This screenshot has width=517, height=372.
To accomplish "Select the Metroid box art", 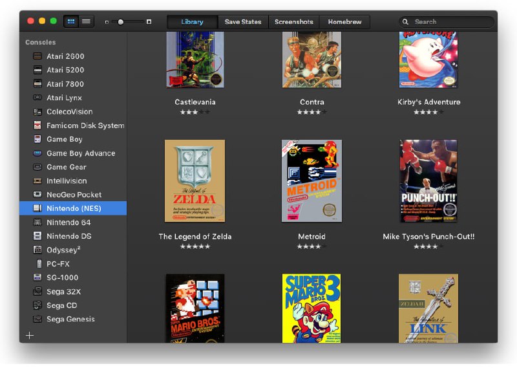I will point(311,181).
